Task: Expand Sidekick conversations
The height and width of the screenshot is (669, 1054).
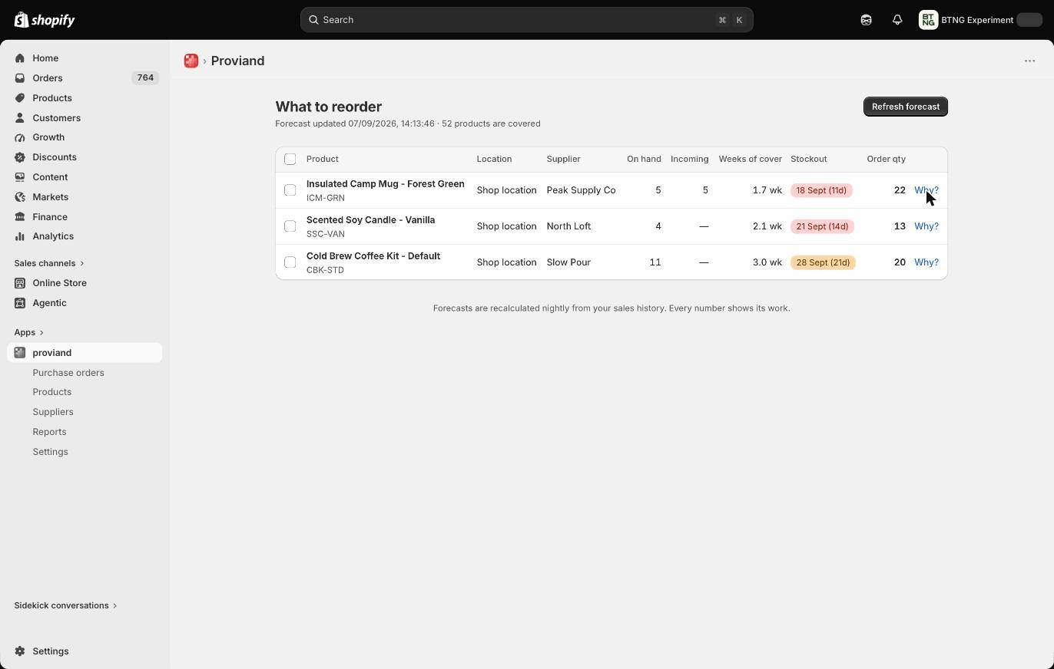Action: (66, 605)
